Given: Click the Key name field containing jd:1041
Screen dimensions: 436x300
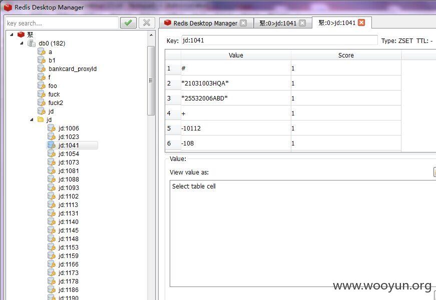Looking at the screenshot, I should click(x=279, y=40).
